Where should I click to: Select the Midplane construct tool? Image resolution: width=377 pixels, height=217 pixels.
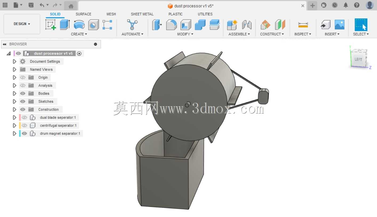[x=280, y=25]
